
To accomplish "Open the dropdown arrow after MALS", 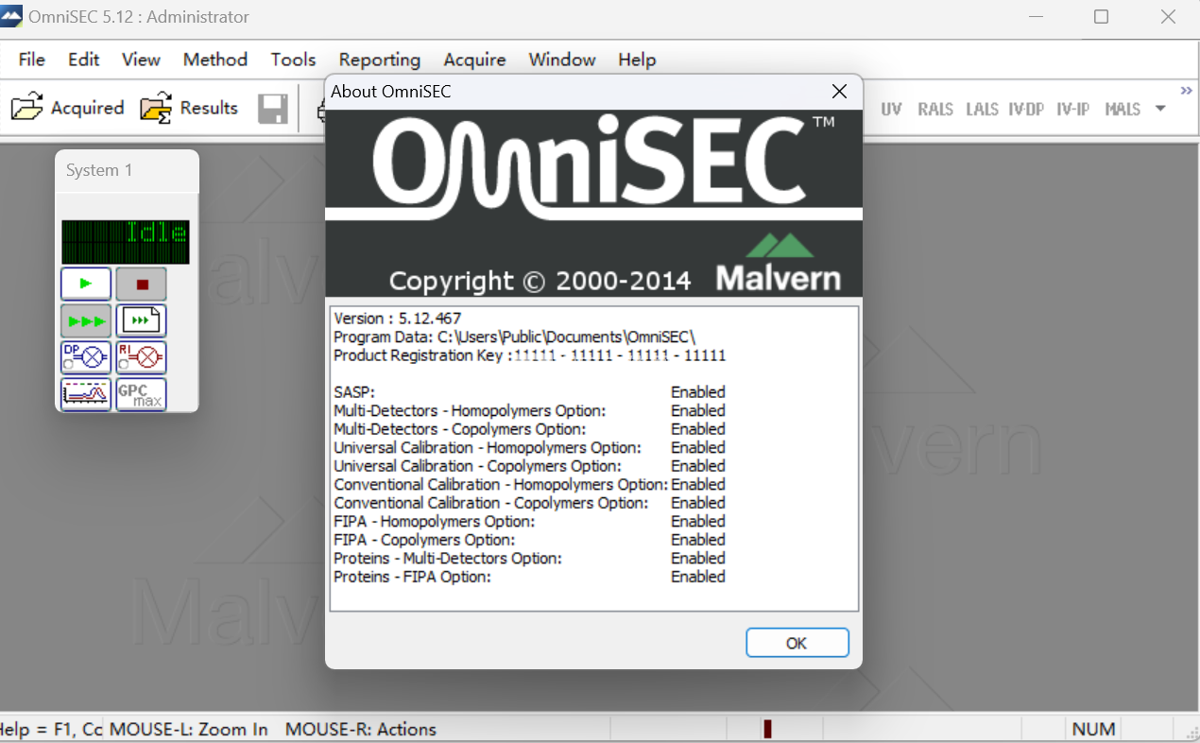I will click(1160, 109).
